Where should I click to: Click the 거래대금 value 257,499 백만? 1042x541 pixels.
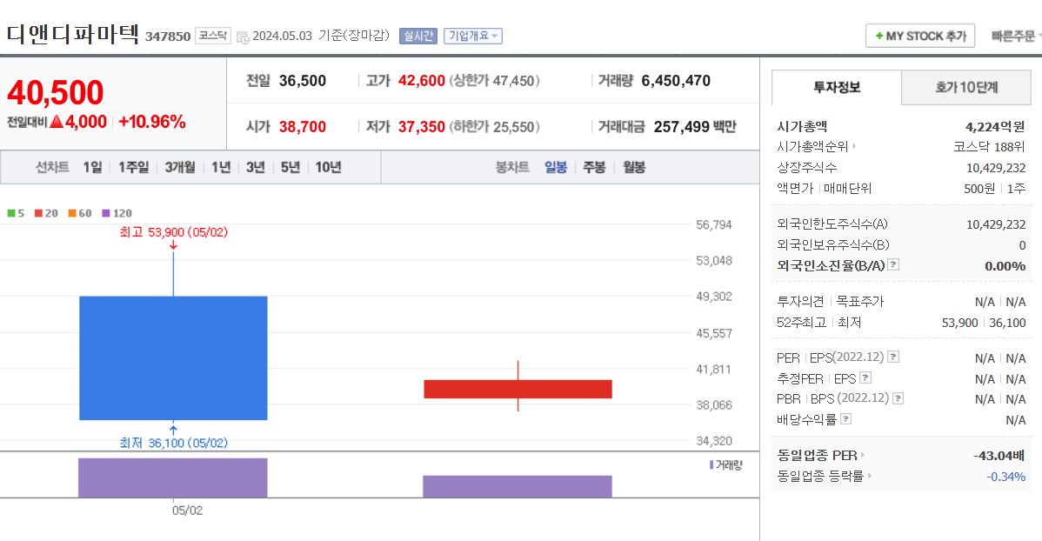tap(695, 126)
